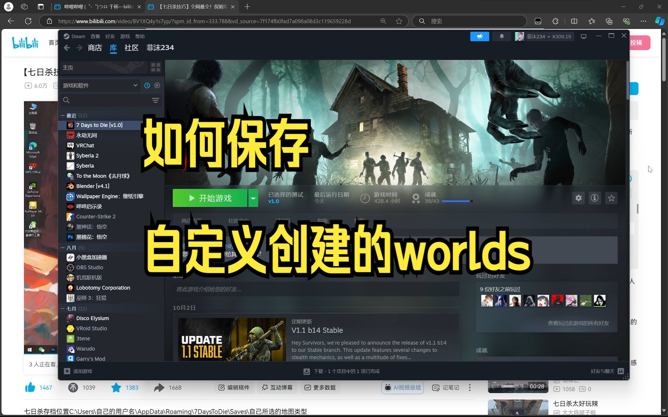Viewport: 668px width, 417px height.
Task: Open 记笔记 on the Bilibili page
Action: (x=446, y=387)
